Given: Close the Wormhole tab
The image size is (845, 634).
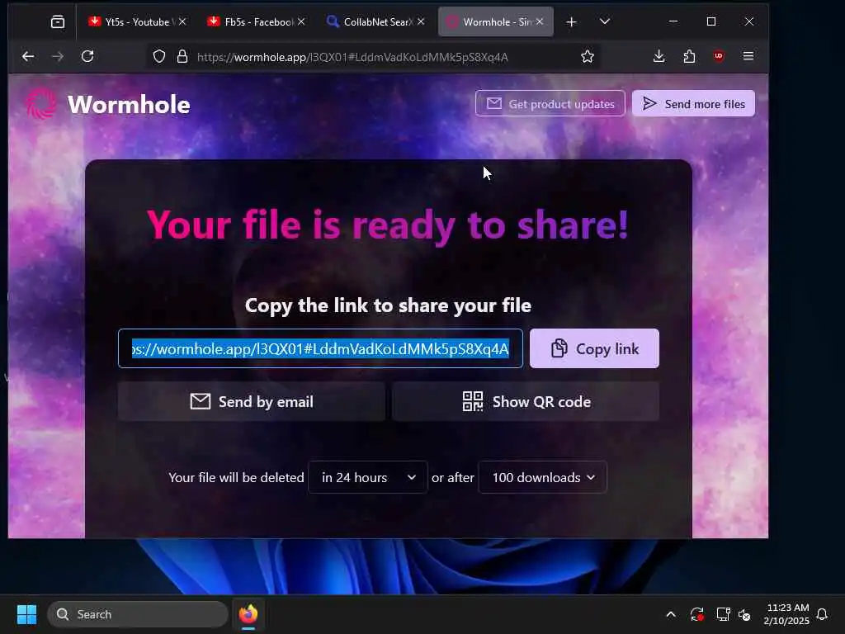Looking at the screenshot, I should click(540, 21).
